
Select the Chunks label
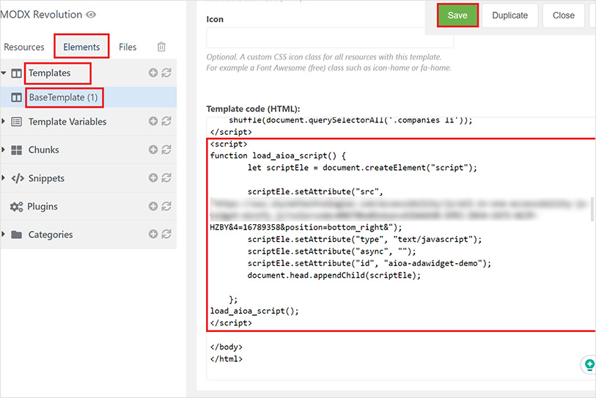43,150
